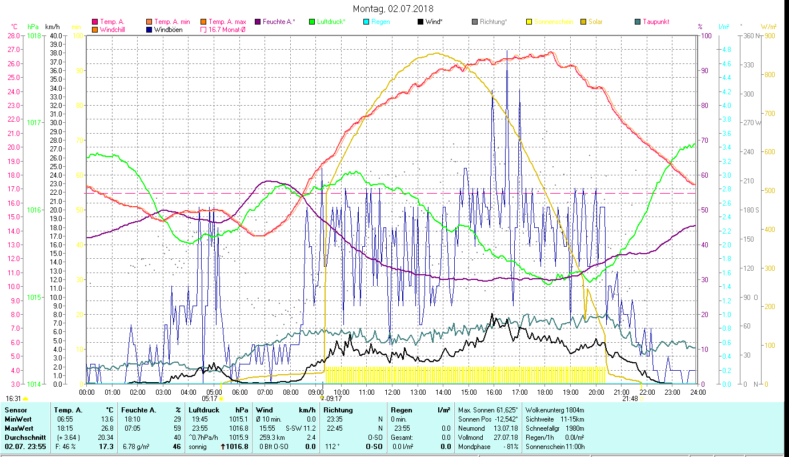
Task: Click the yellow Sonnenschein legend swatch
Action: (529, 22)
